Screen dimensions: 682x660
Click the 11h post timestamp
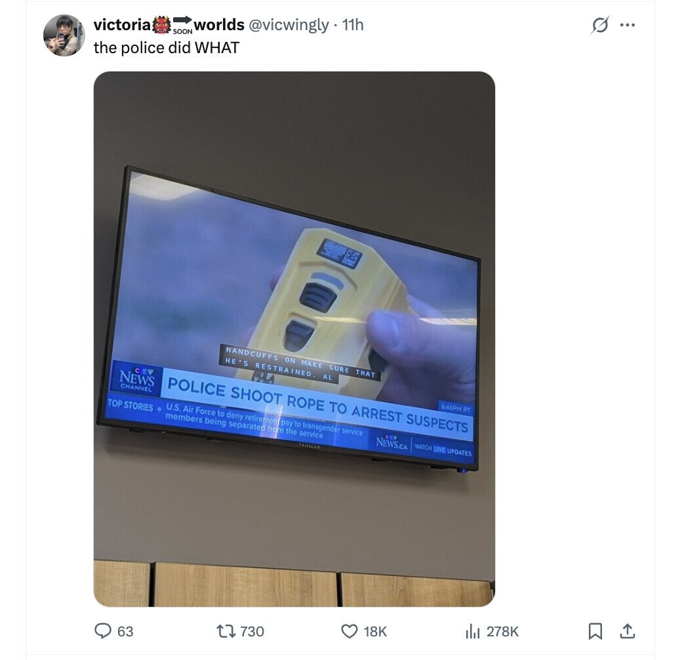[353, 25]
